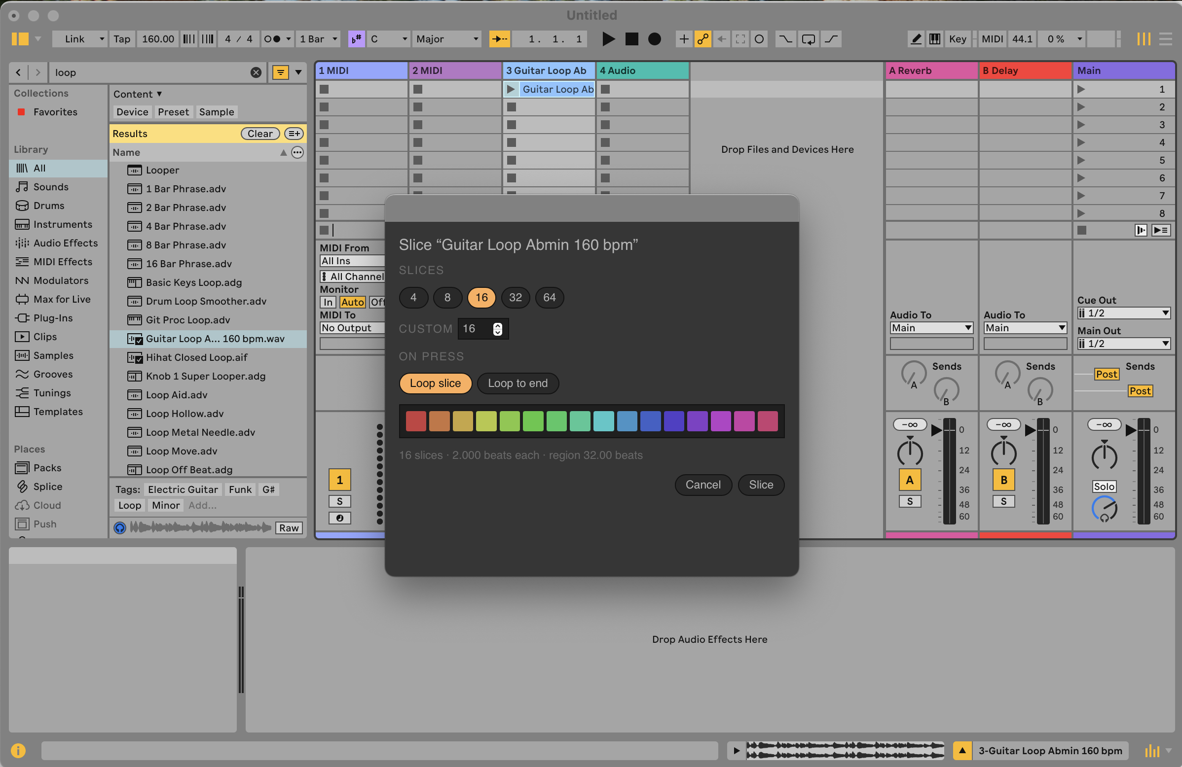Click the Stop All Clips square in Main
The image size is (1182, 767).
coord(1082,230)
